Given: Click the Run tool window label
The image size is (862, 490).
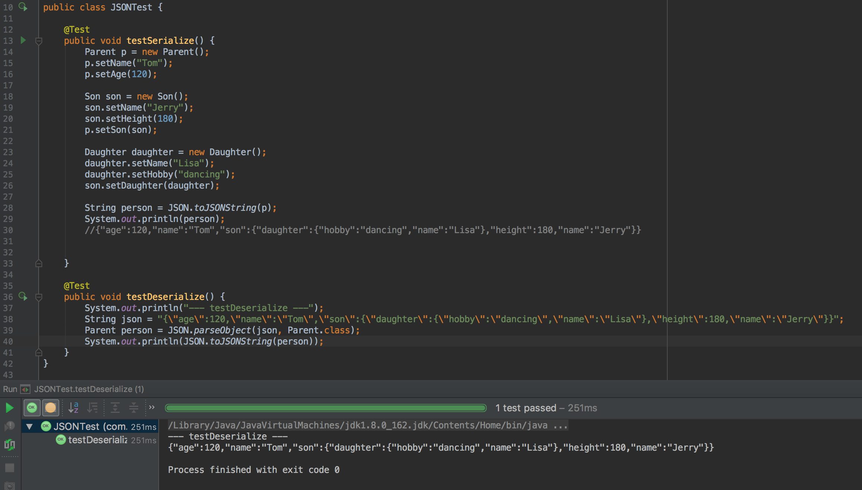Looking at the screenshot, I should coord(10,389).
